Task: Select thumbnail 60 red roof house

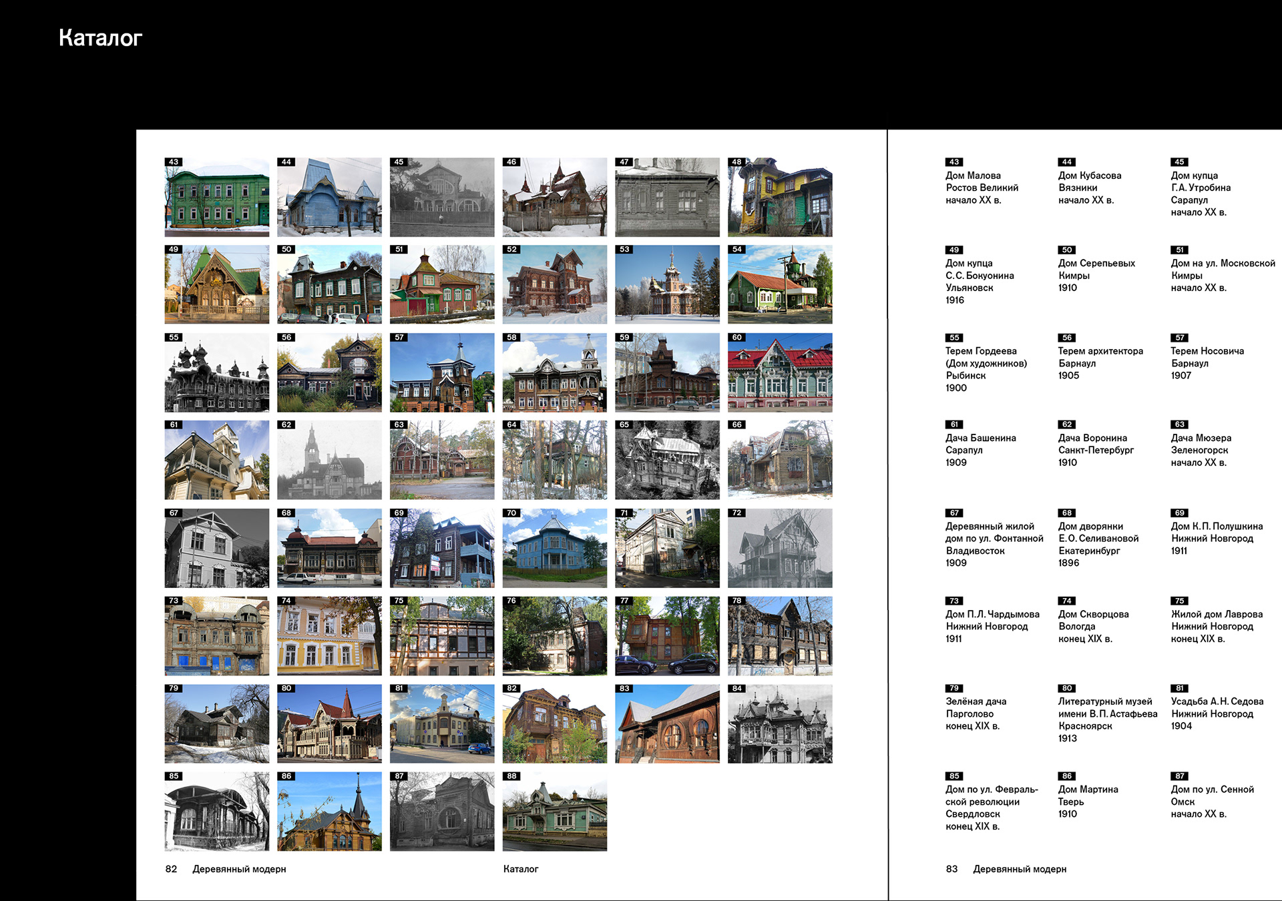Action: tap(780, 372)
